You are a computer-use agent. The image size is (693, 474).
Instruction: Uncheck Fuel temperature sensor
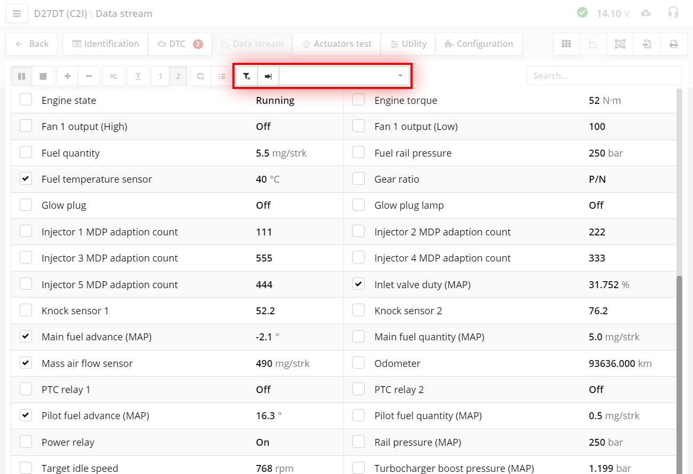(26, 179)
